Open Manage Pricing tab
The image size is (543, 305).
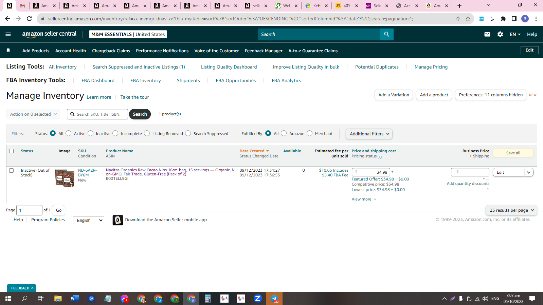[x=431, y=67]
